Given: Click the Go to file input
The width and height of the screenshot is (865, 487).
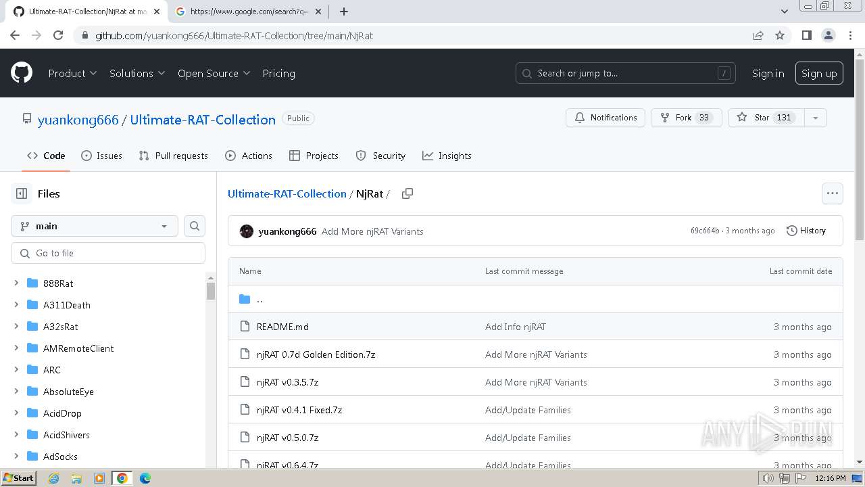Looking at the screenshot, I should tap(108, 253).
